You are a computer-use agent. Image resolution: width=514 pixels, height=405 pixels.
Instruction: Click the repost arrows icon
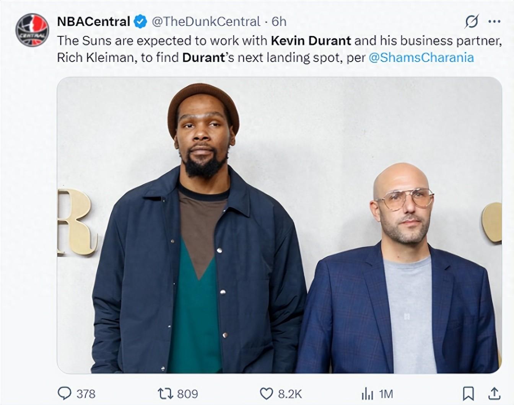pos(166,393)
